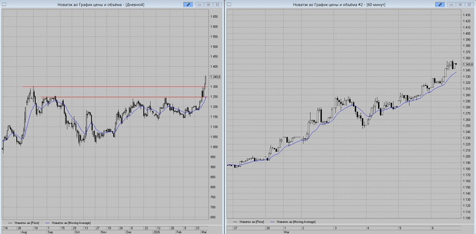Maximize the Дневной chart window
The image size is (476, 234).
tap(208, 5)
